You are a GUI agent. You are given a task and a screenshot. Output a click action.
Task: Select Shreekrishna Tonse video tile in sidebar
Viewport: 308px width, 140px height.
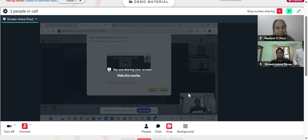[281, 54]
